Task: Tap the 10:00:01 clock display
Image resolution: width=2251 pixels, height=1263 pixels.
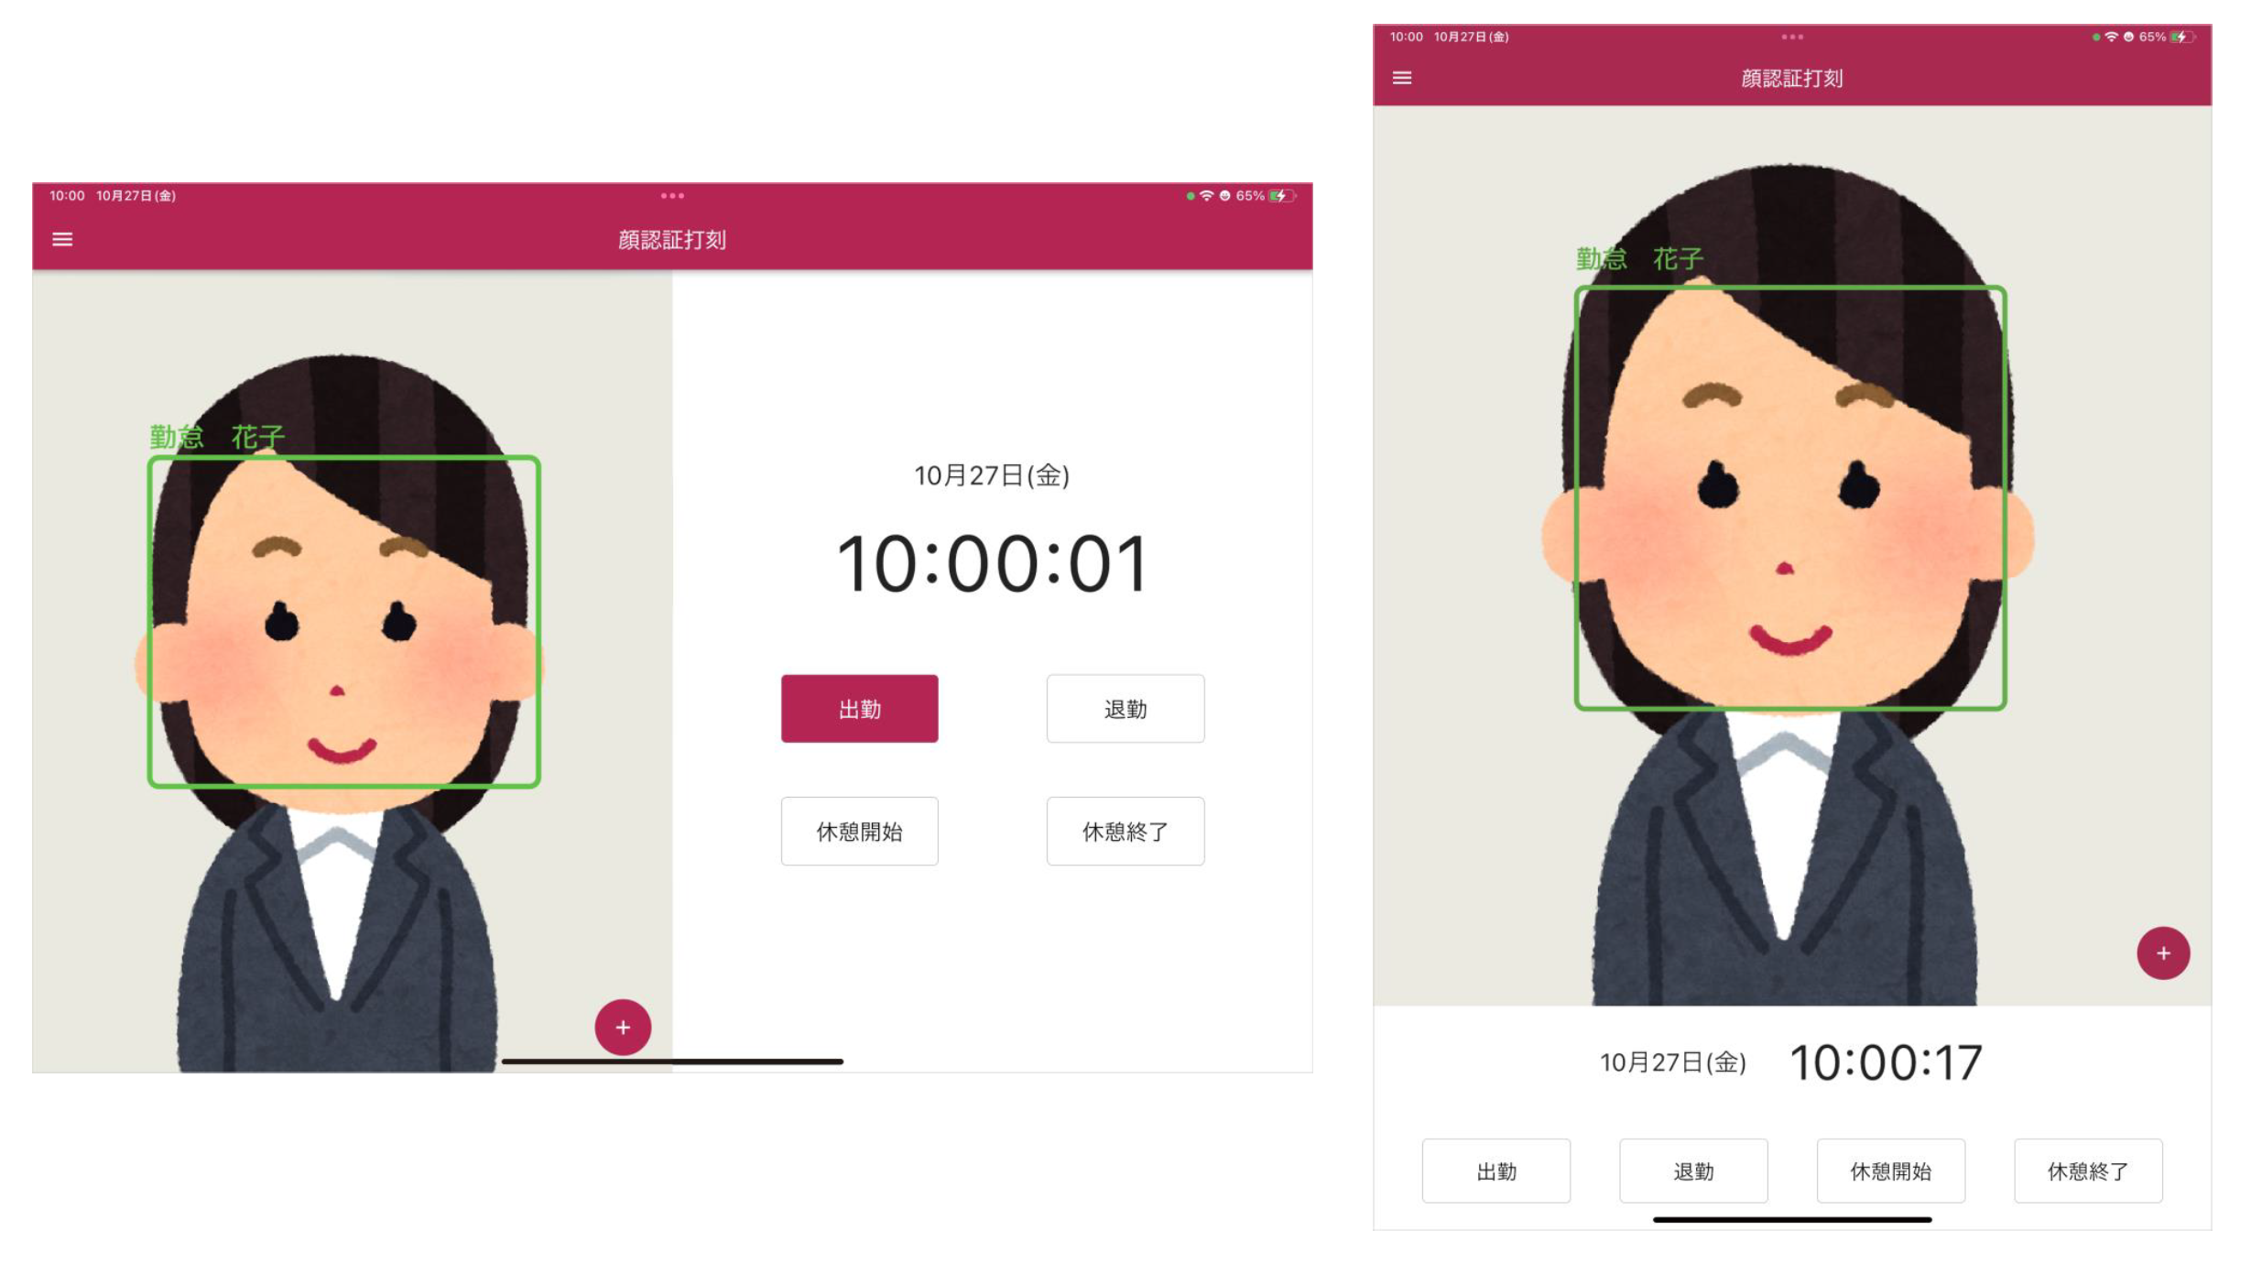Action: [992, 564]
